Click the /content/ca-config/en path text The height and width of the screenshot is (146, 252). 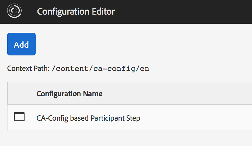100,69
